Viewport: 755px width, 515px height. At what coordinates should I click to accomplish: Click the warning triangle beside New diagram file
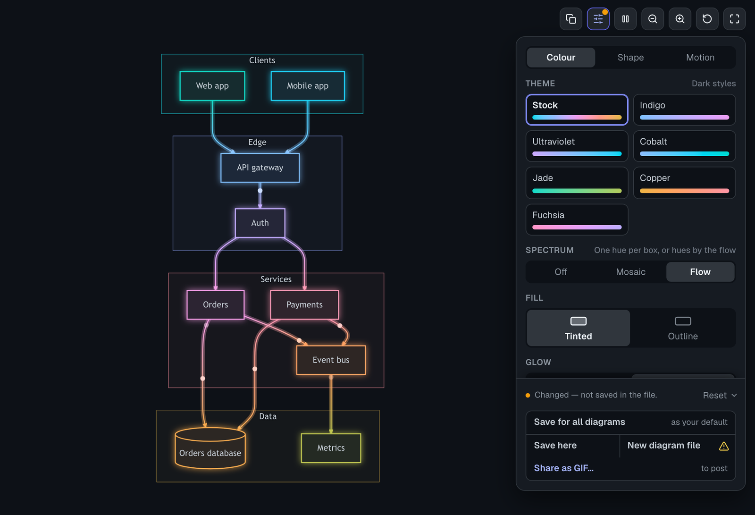pos(724,446)
